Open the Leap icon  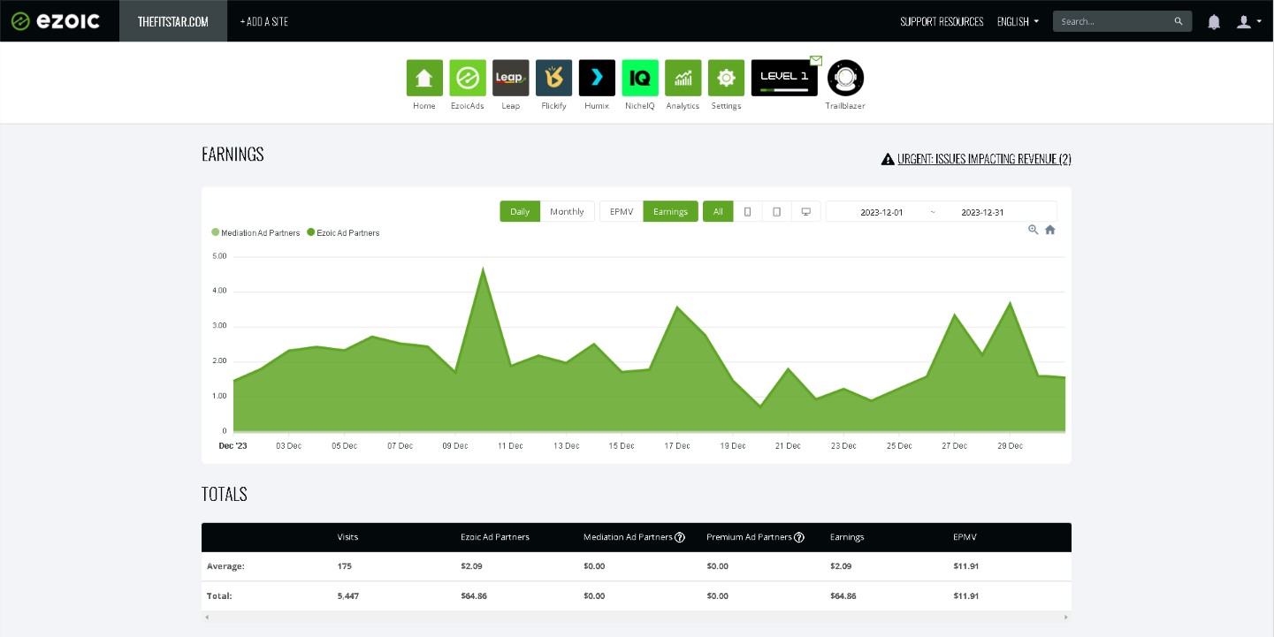pos(511,78)
